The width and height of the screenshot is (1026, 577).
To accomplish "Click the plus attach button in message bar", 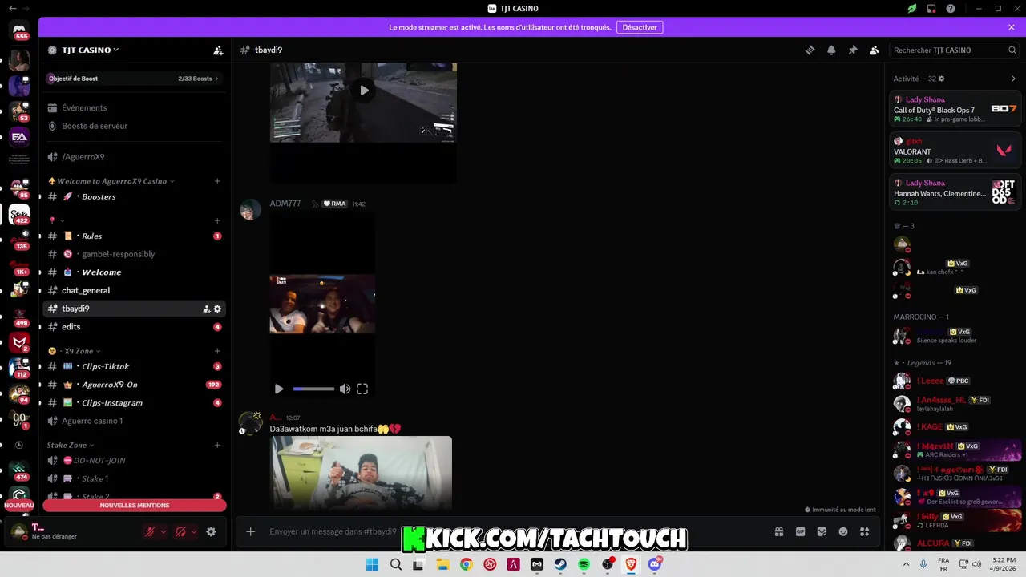I will [251, 531].
